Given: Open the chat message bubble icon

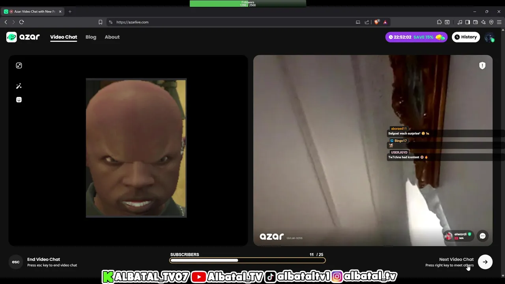Looking at the screenshot, I should [x=483, y=236].
